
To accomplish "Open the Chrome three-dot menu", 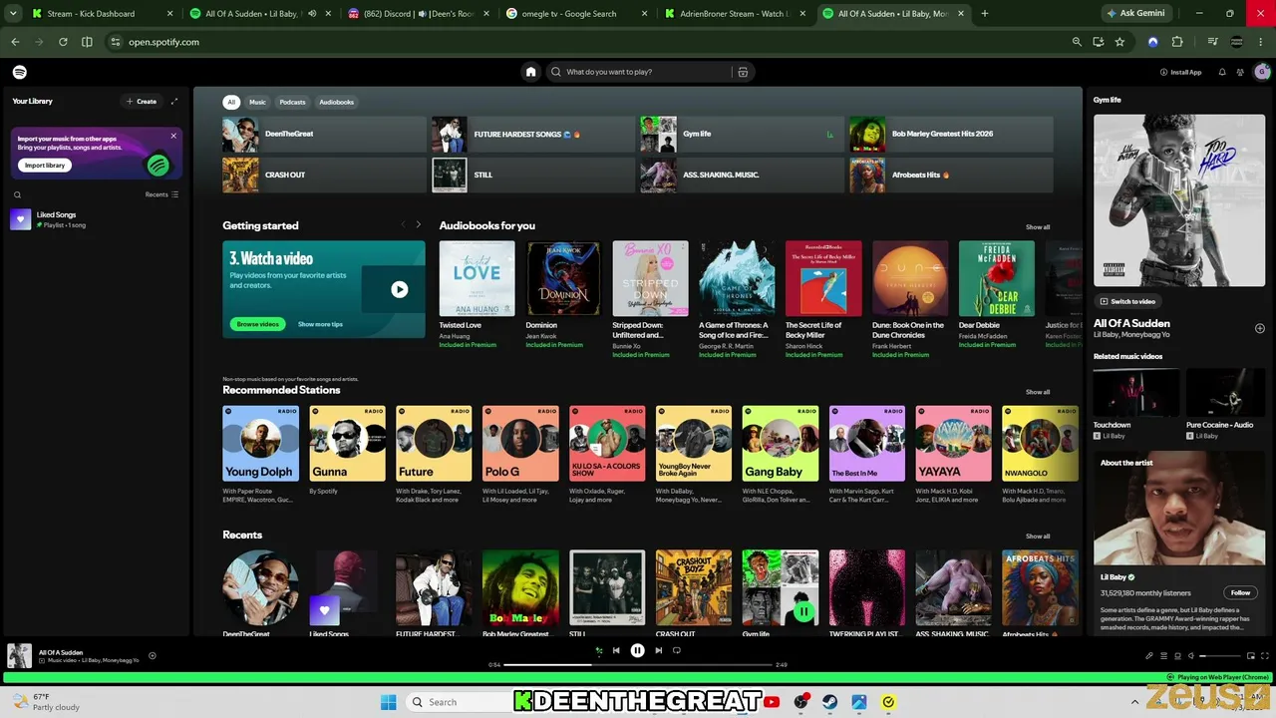I will (x=1263, y=42).
